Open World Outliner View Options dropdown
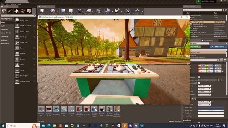 pos(220,37)
